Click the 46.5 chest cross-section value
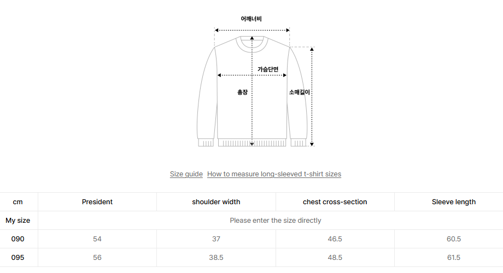Screen dimensions: 503x273 (x=335, y=239)
